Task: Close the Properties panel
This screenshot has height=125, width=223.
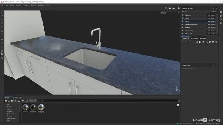Action: [217, 65]
